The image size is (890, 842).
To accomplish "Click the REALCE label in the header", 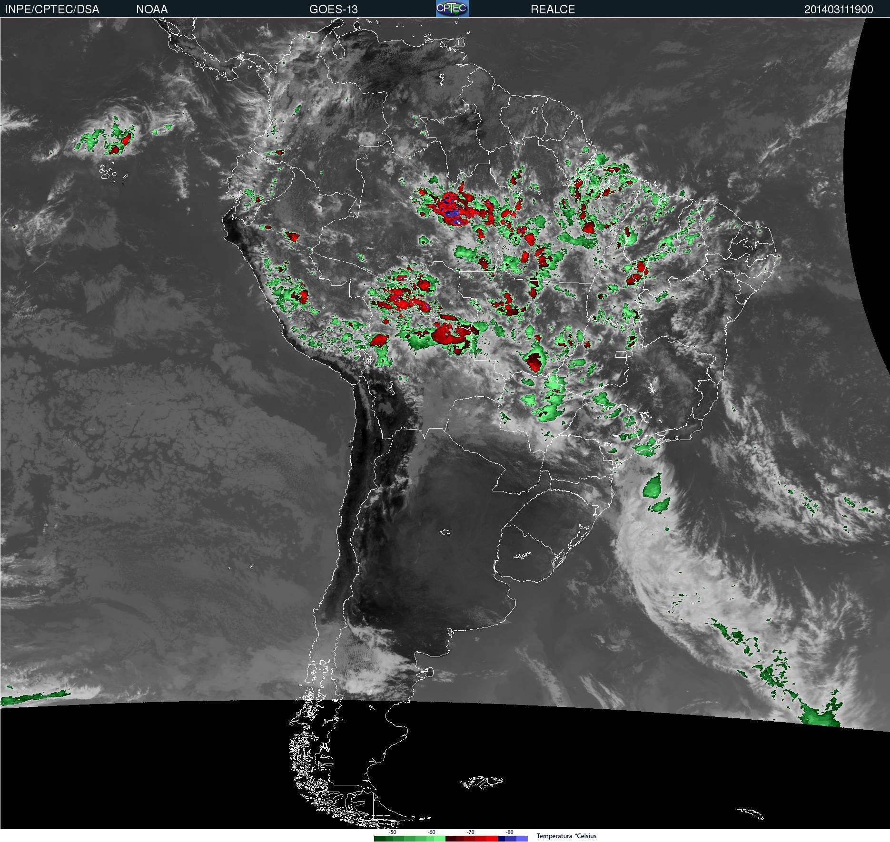I will [553, 10].
